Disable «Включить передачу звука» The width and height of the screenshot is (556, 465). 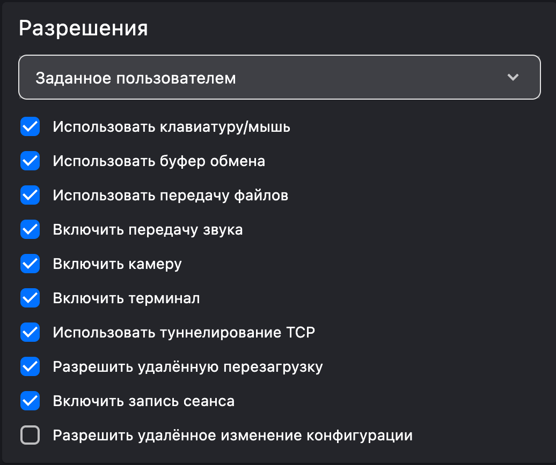[x=30, y=230]
